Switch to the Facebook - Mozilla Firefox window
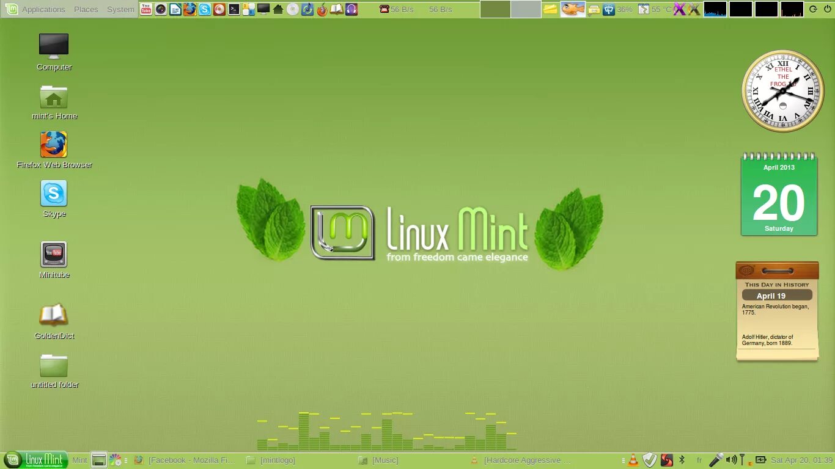This screenshot has height=469, width=835. click(185, 460)
